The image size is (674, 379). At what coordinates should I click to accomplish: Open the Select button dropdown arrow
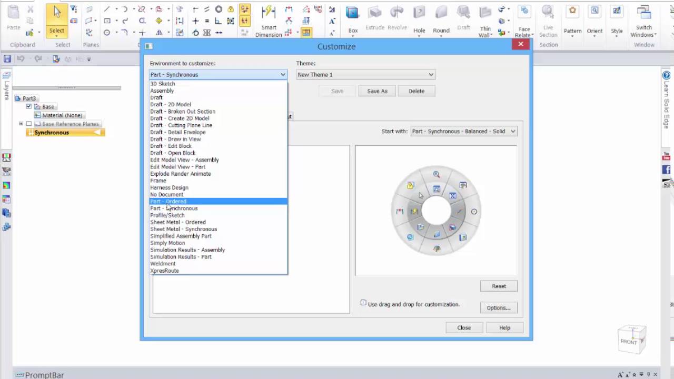pyautogui.click(x=57, y=37)
